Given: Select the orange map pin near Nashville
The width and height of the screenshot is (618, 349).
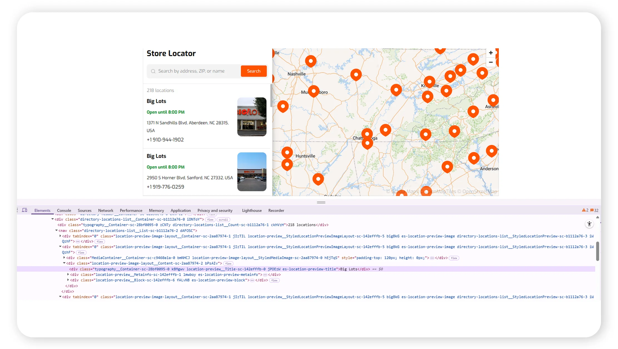Looking at the screenshot, I should pyautogui.click(x=311, y=61).
